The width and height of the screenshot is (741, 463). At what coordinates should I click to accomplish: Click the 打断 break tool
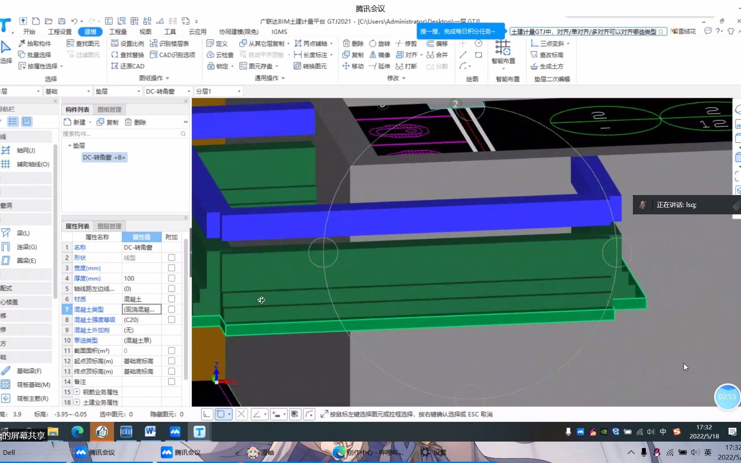[x=406, y=66]
